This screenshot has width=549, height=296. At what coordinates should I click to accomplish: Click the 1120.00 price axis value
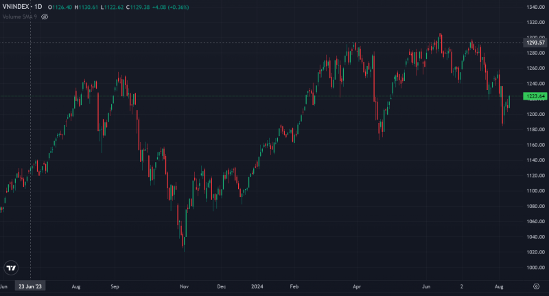click(536, 176)
